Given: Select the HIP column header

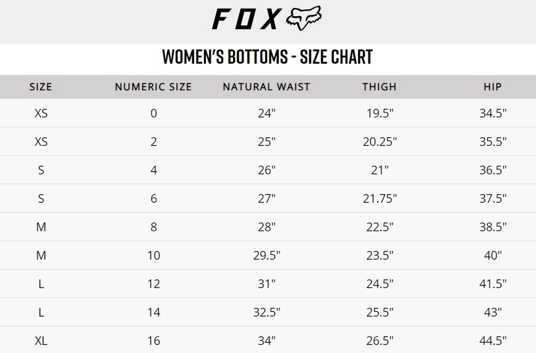Looking at the screenshot, I should (493, 87).
